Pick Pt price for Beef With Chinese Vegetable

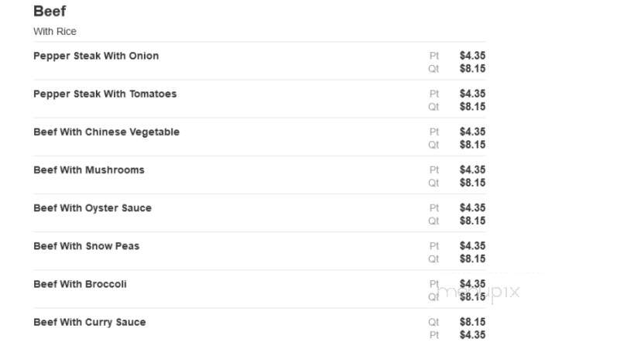pos(472,132)
